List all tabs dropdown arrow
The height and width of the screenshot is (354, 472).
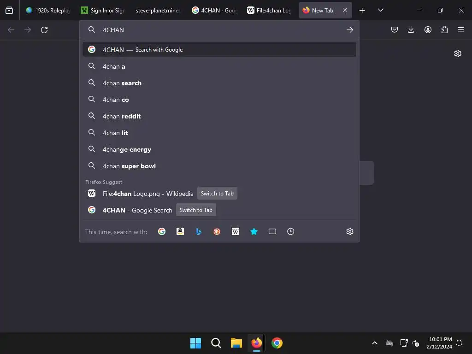coord(380,10)
